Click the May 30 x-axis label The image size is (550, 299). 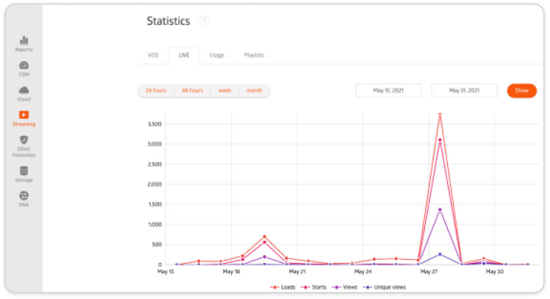click(x=494, y=272)
